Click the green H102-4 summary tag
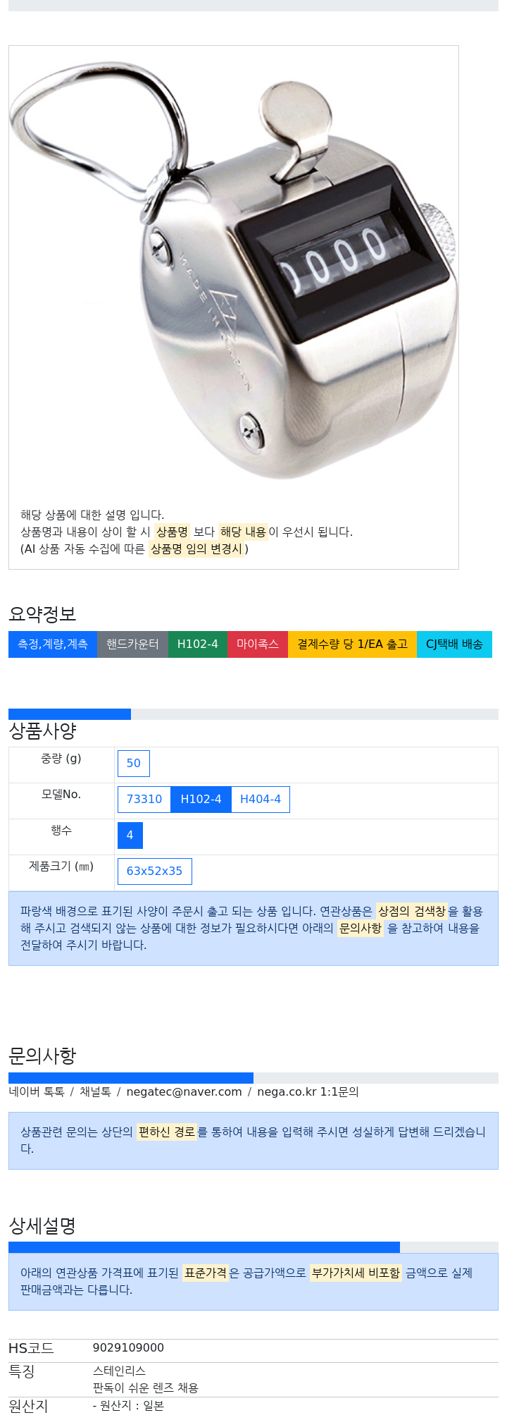 (198, 644)
